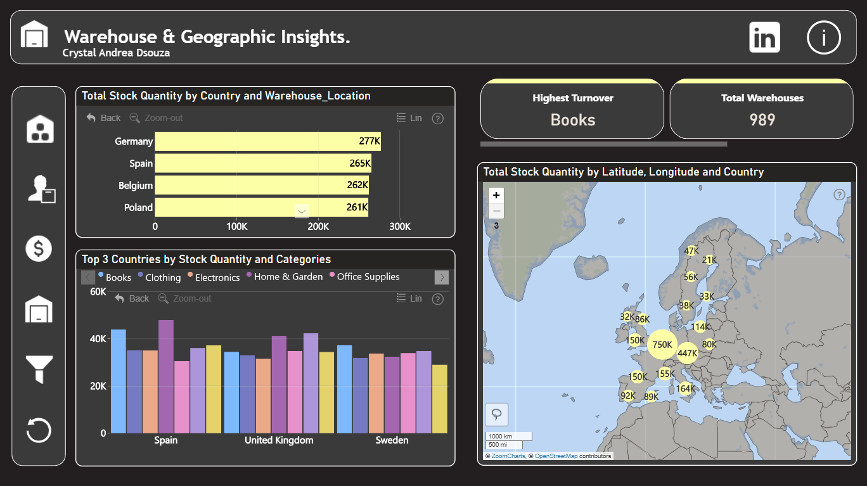Zoom in the map with plus button
The width and height of the screenshot is (867, 486).
pyautogui.click(x=496, y=195)
